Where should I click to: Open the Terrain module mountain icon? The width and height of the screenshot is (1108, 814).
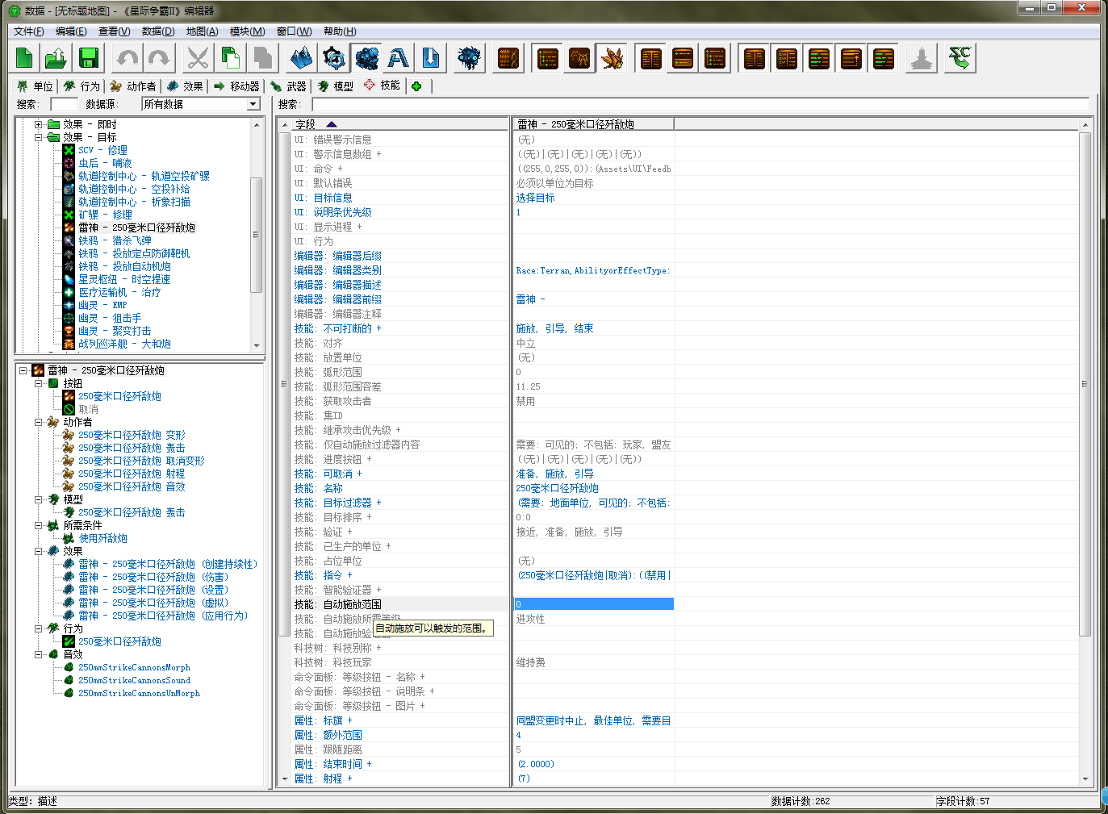click(301, 58)
